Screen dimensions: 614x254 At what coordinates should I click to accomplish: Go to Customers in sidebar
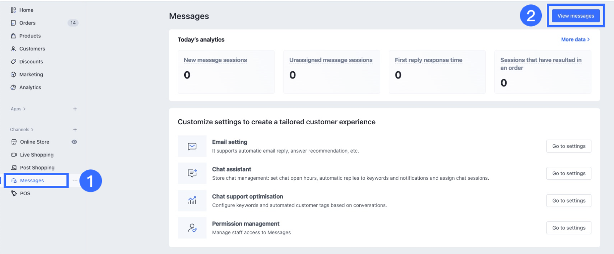[x=32, y=49]
